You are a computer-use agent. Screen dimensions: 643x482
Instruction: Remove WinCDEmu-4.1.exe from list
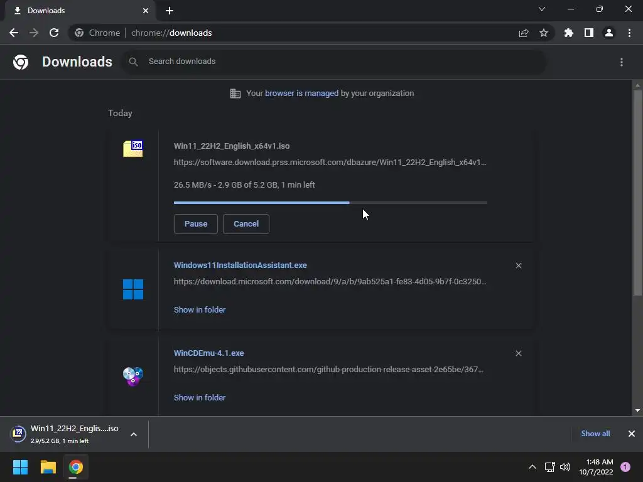click(518, 353)
